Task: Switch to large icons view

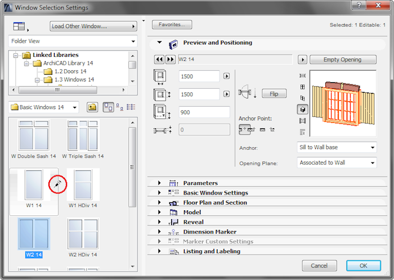Action: [x=108, y=107]
